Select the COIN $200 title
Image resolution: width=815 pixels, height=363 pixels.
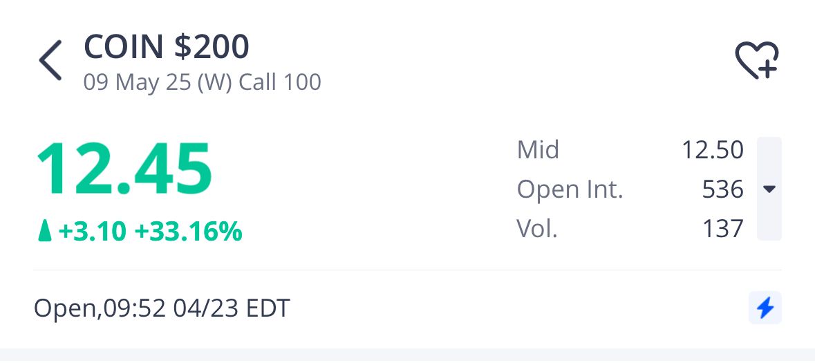(x=167, y=46)
